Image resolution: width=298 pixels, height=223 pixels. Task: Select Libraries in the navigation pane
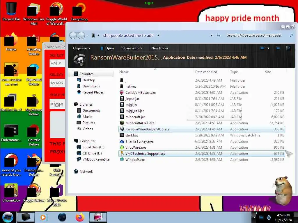(86, 104)
